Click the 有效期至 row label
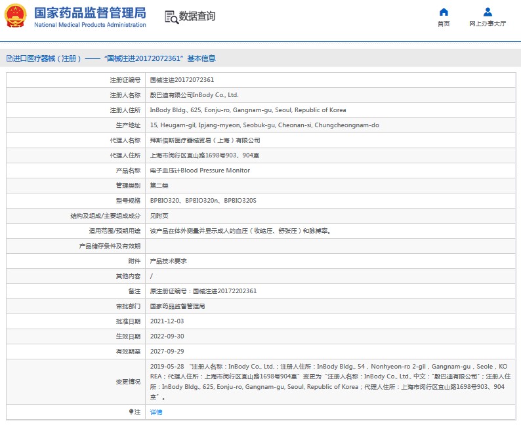This screenshot has width=521, height=425. [128, 352]
